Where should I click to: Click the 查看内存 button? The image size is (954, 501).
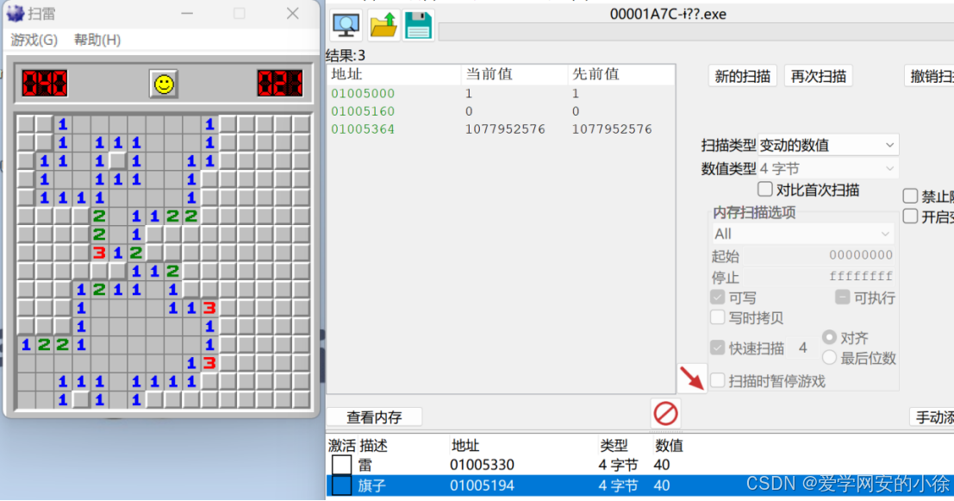point(374,417)
